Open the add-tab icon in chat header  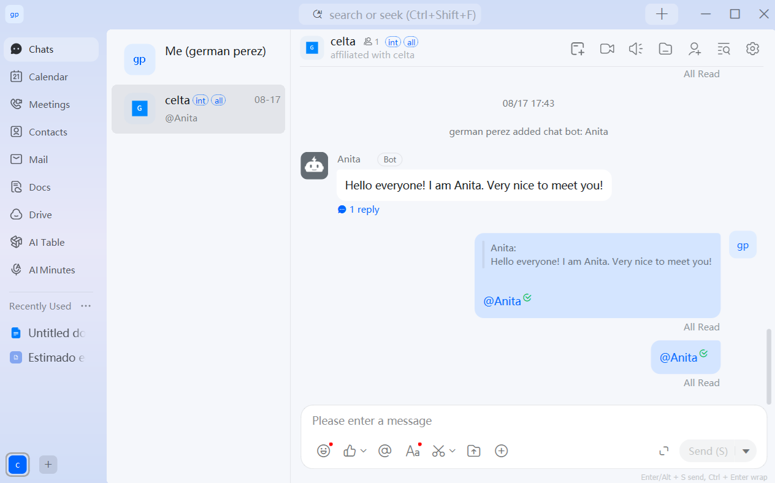(x=578, y=49)
